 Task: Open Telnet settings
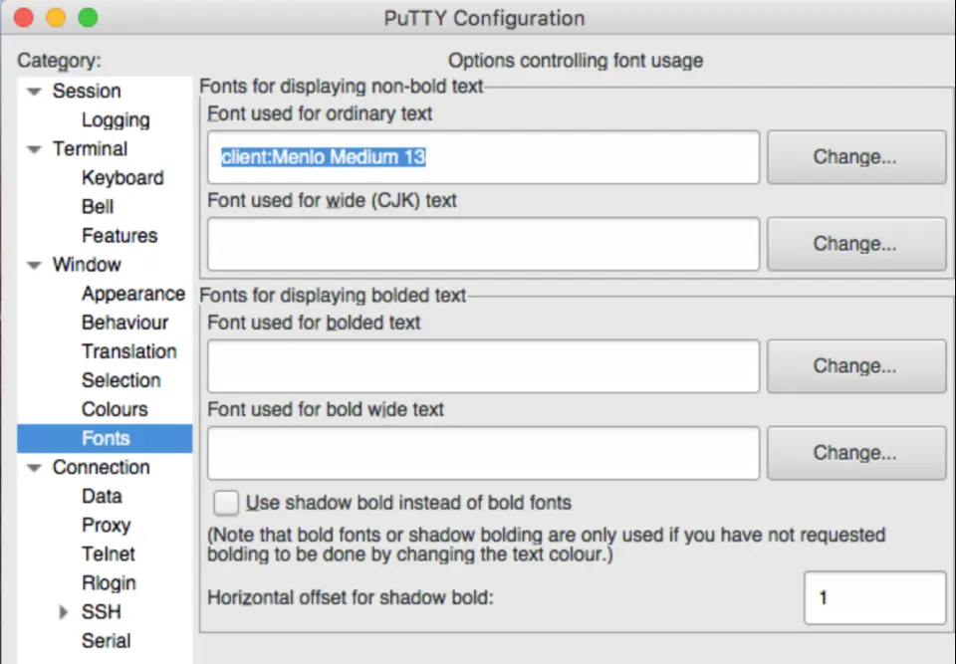(x=108, y=554)
